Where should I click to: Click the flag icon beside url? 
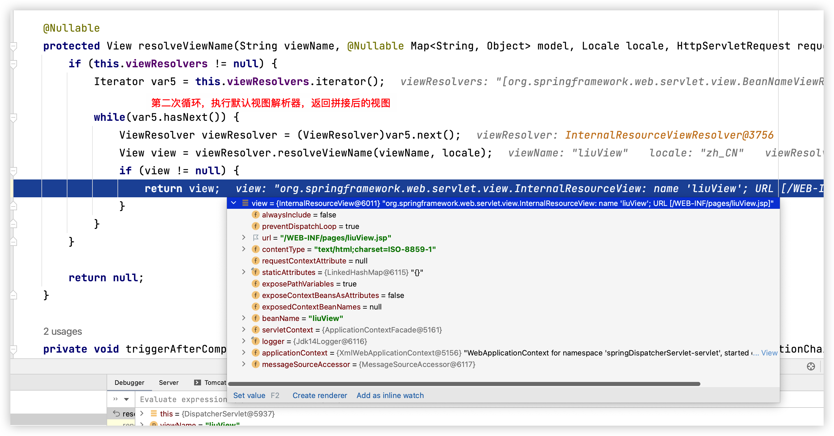pos(255,238)
